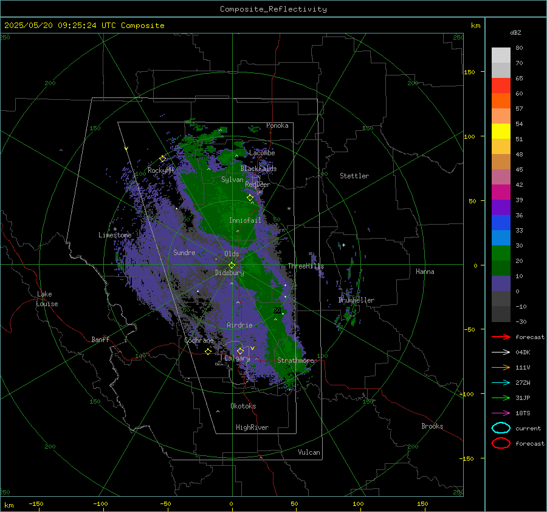
Task: Click the red forecast ellipse icon
Action: click(501, 443)
